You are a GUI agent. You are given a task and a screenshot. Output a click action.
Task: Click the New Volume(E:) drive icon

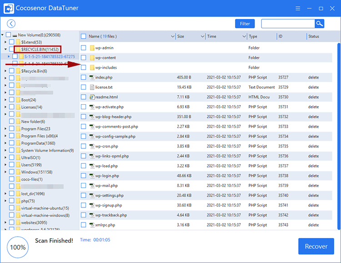click(x=15, y=35)
